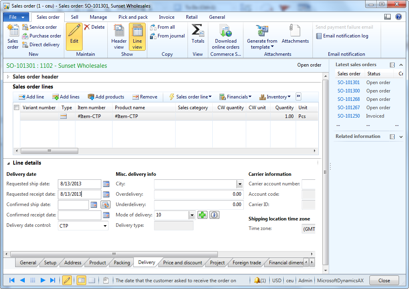Switch to the Invoice ribbon tab
The height and width of the screenshot is (289, 409).
tap(167, 17)
